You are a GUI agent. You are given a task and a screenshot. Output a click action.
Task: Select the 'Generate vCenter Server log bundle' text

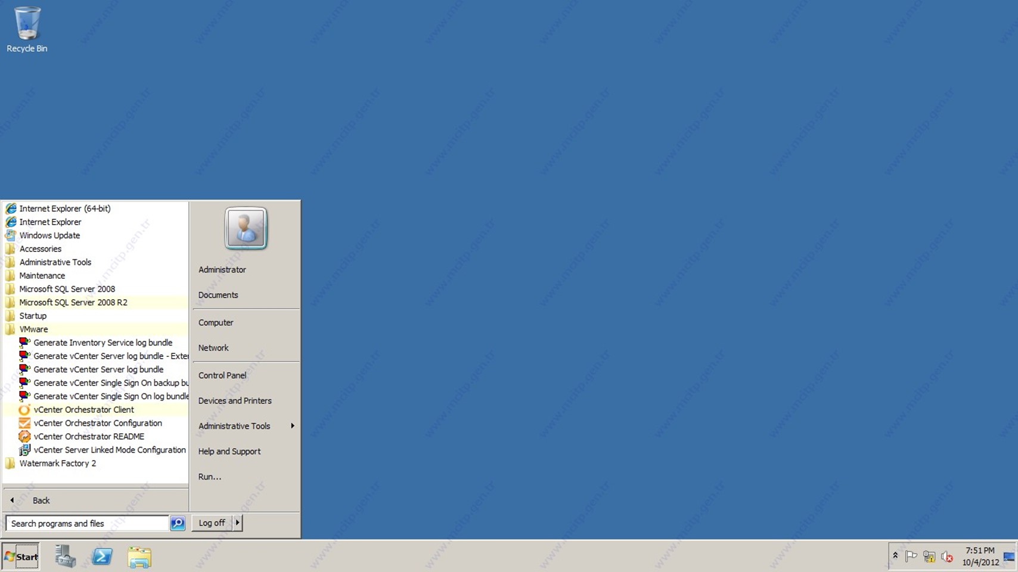98,369
